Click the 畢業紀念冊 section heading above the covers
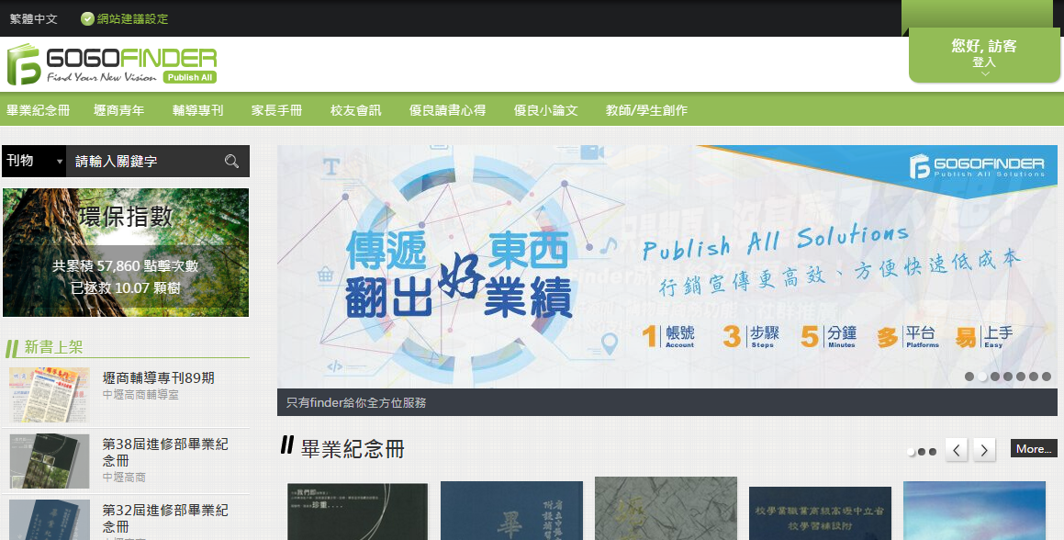This screenshot has width=1064, height=540. (353, 449)
